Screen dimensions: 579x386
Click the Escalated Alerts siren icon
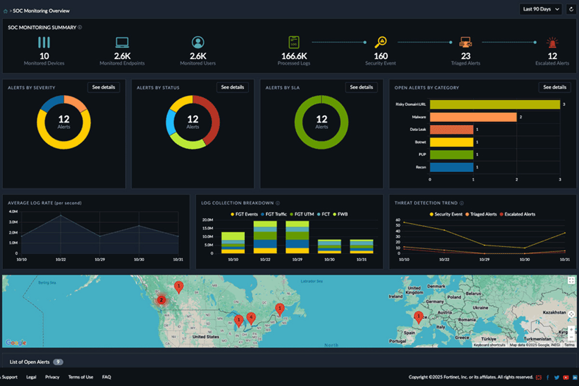552,42
